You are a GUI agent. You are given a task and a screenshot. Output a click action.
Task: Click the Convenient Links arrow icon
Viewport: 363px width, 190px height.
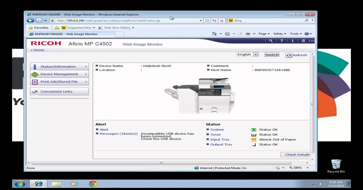tap(35, 92)
